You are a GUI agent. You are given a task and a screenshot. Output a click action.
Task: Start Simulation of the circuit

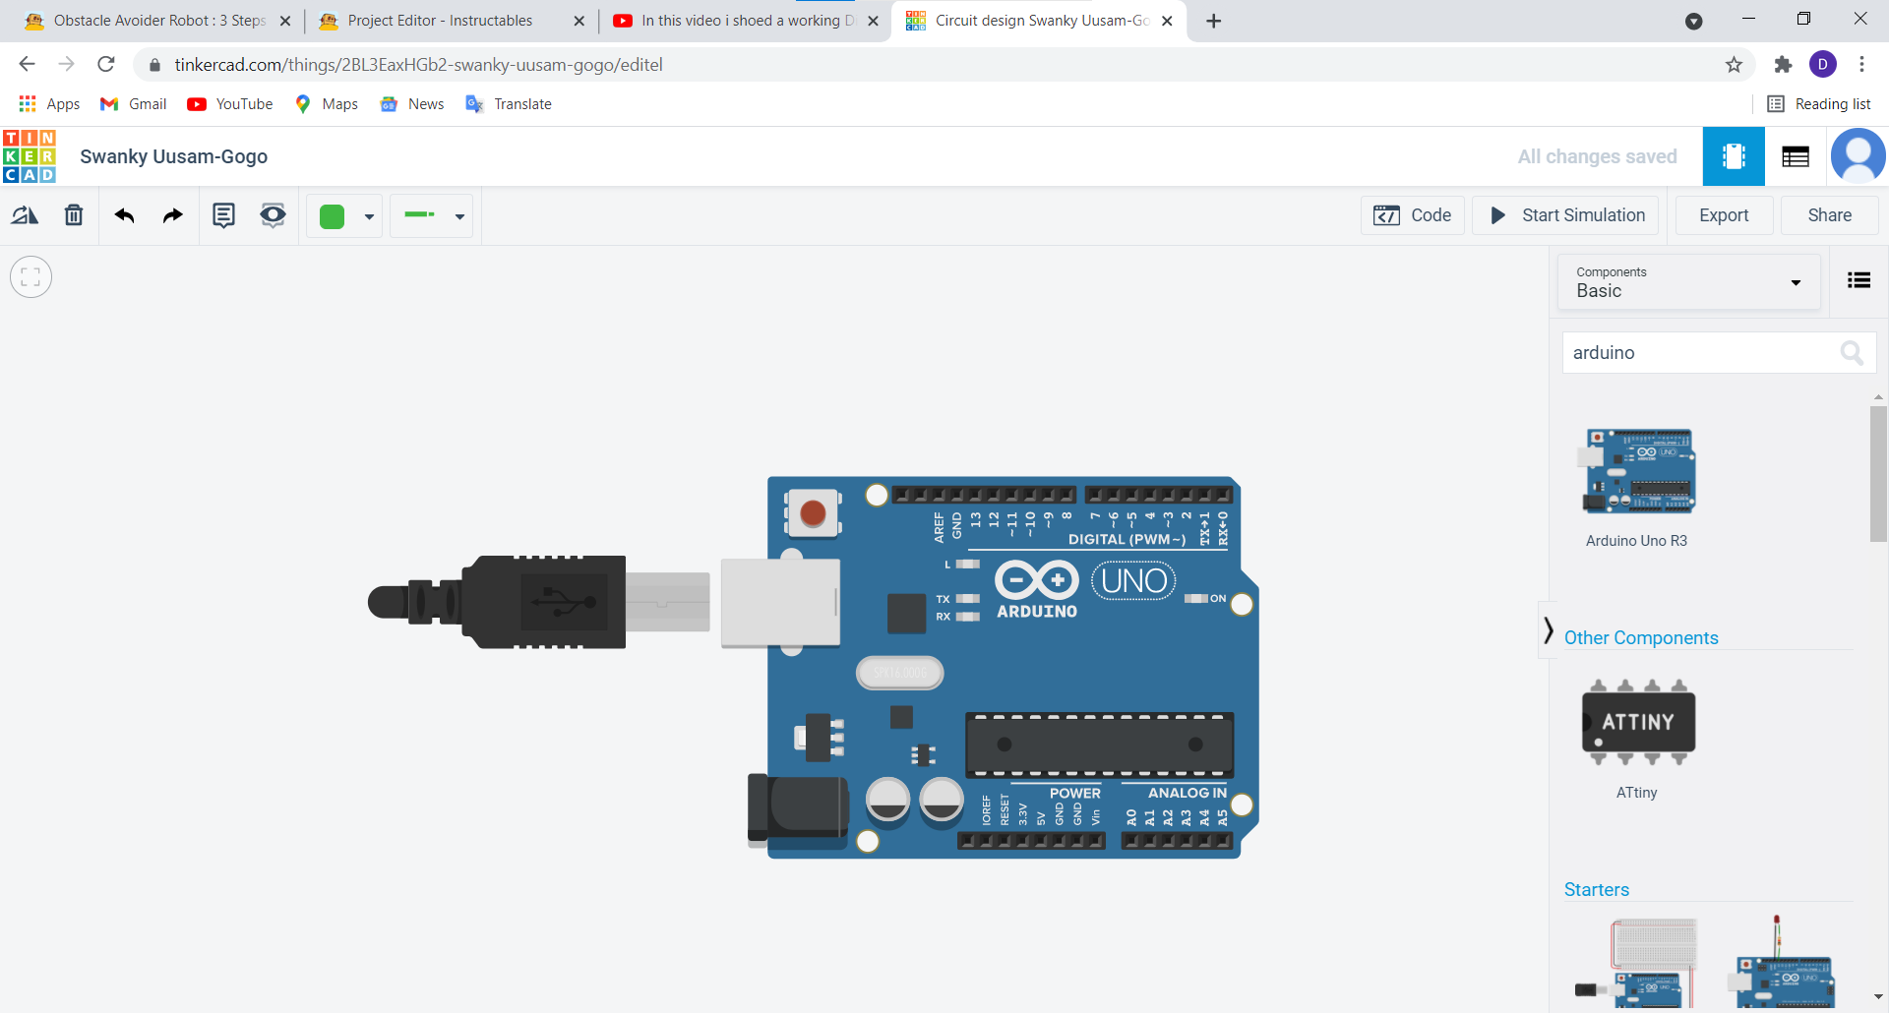[x=1565, y=215]
